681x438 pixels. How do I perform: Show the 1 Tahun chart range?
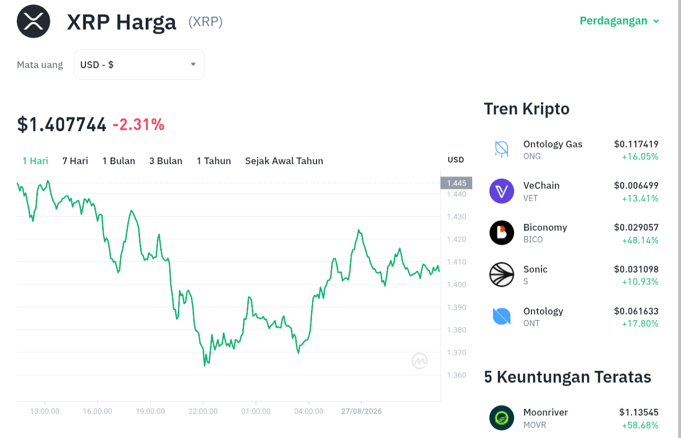(x=214, y=161)
